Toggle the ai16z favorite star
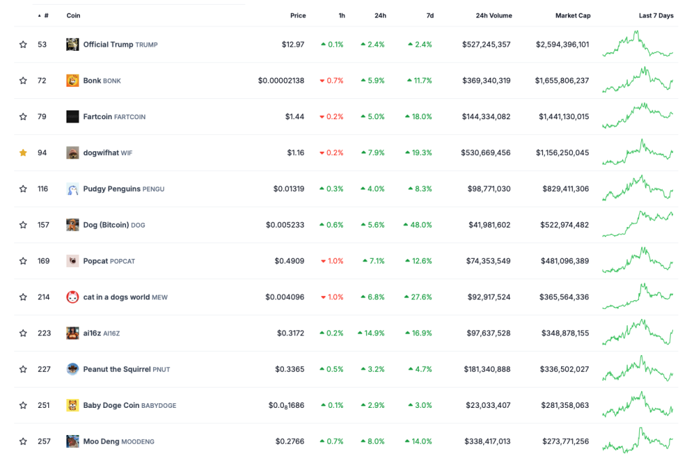694x456 pixels. point(23,333)
